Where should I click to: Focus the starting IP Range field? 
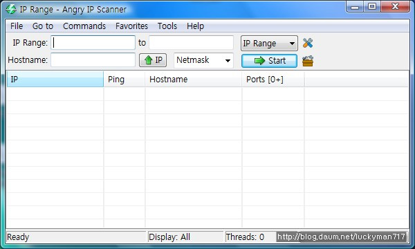(x=93, y=43)
